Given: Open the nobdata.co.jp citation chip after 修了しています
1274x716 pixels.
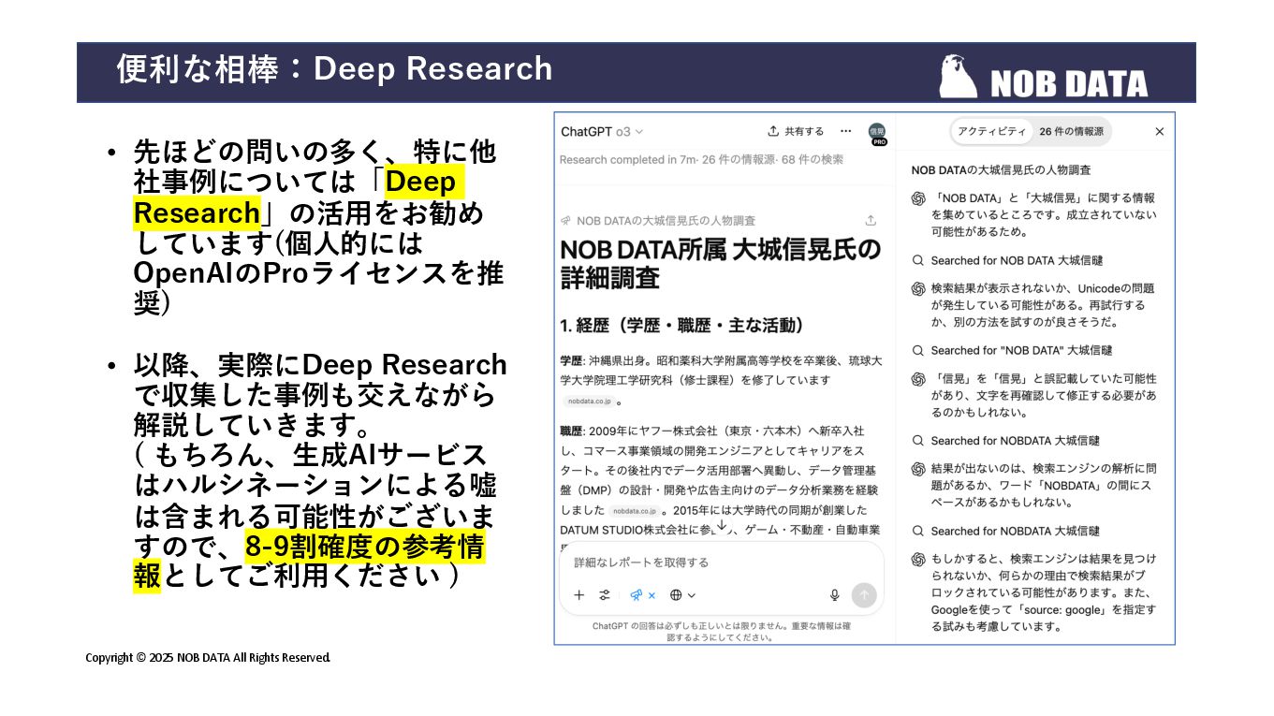Looking at the screenshot, I should pyautogui.click(x=591, y=401).
